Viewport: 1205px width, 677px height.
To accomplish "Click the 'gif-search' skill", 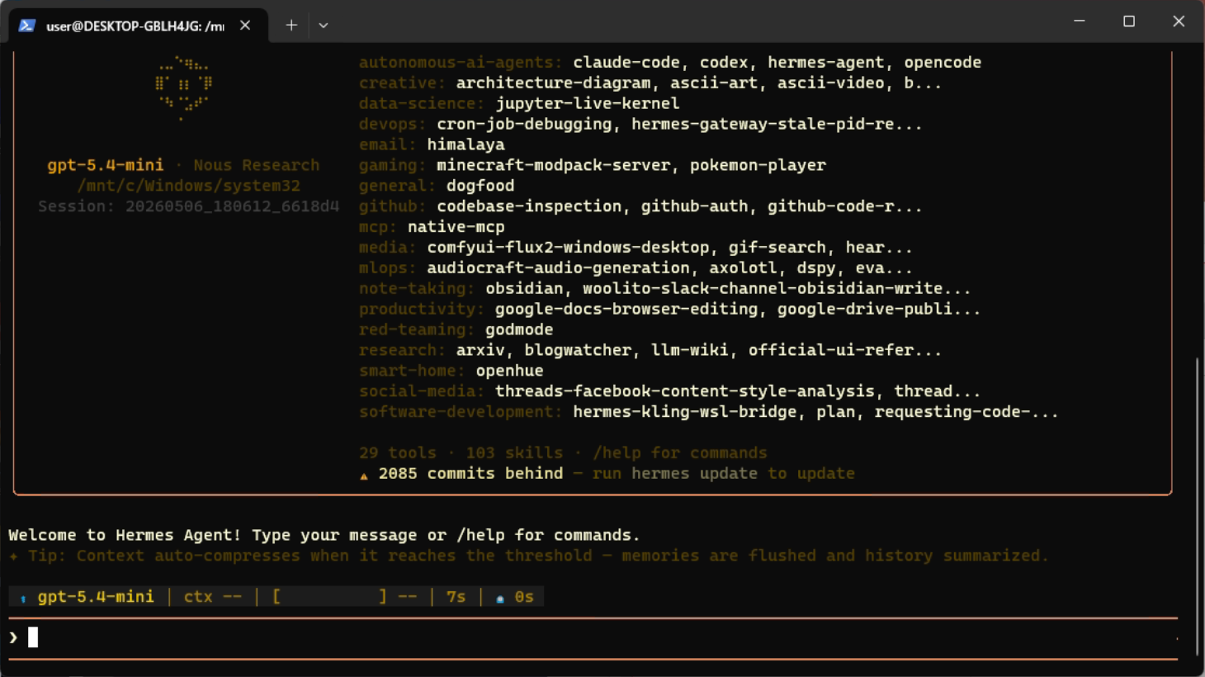I will [x=777, y=248].
